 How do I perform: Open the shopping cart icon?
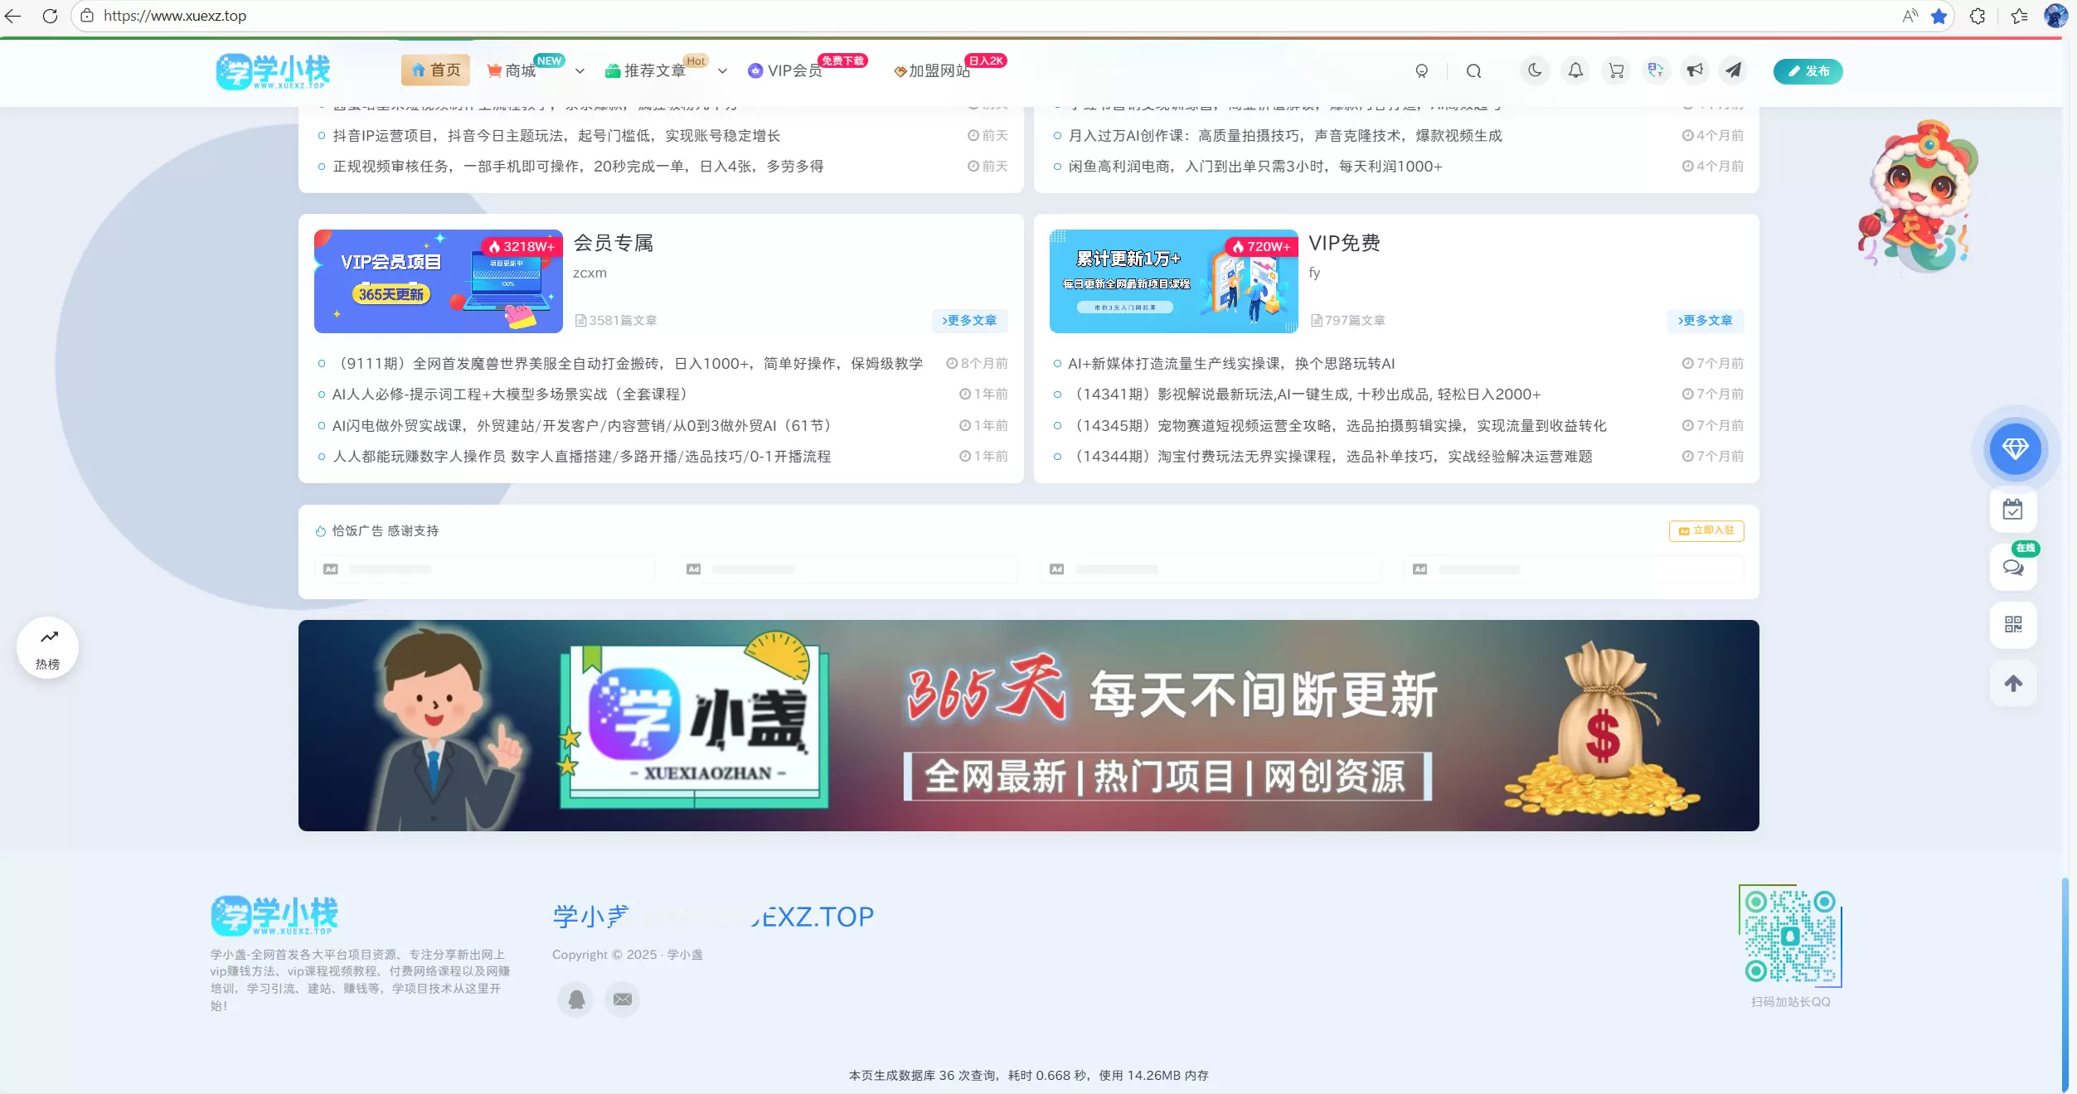(1616, 70)
